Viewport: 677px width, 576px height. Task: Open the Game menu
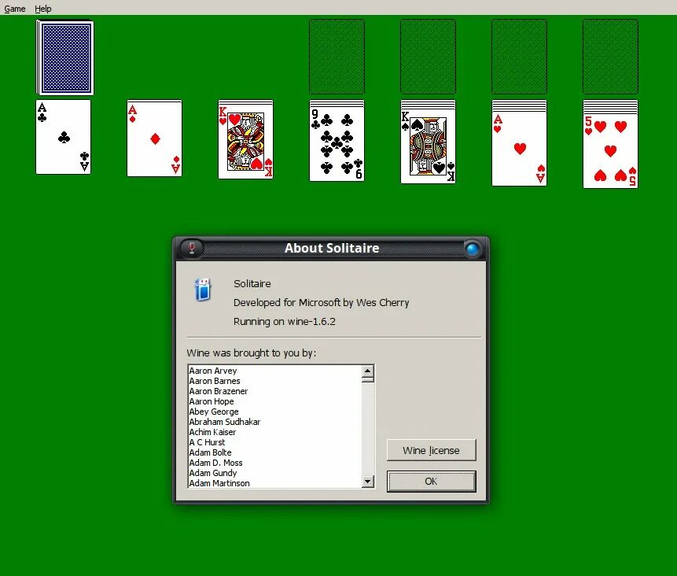click(15, 9)
